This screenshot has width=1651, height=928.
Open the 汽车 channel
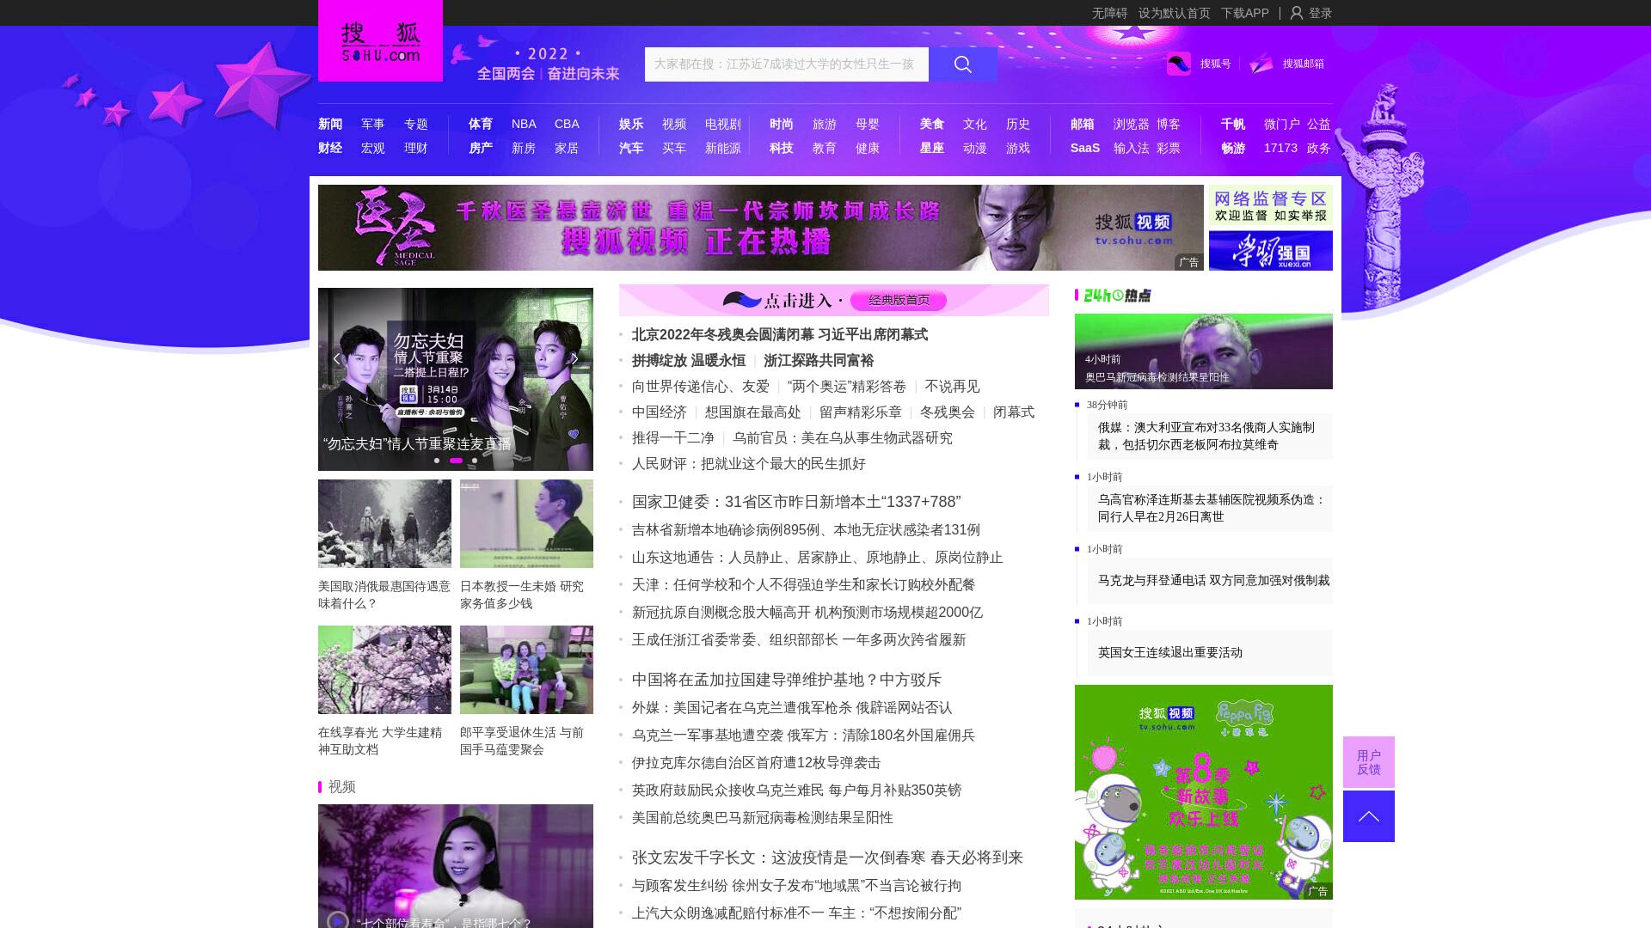click(x=631, y=148)
